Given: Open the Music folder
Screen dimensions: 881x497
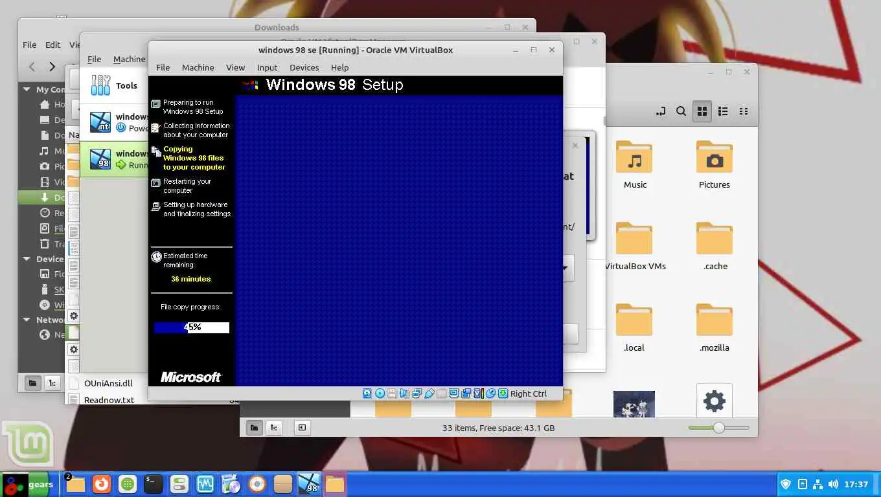Looking at the screenshot, I should pyautogui.click(x=635, y=164).
